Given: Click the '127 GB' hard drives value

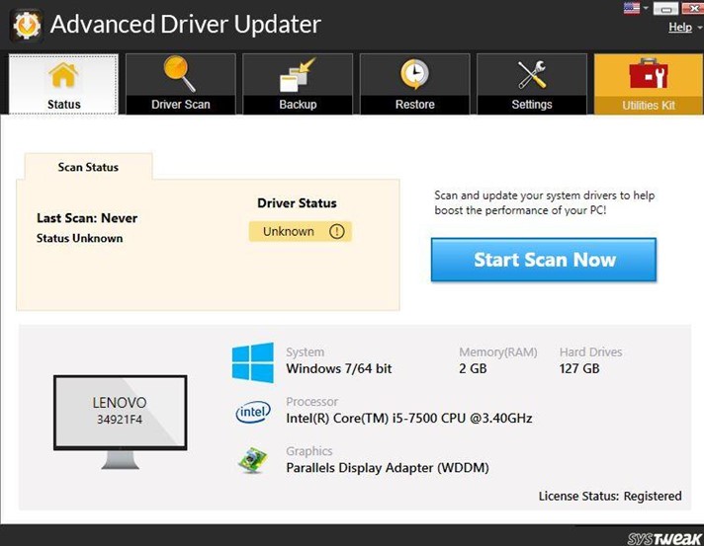Looking at the screenshot, I should 579,368.
